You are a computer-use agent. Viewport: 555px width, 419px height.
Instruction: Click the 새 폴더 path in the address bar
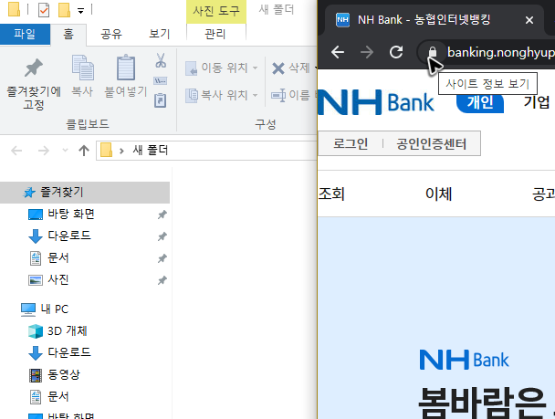click(x=150, y=151)
